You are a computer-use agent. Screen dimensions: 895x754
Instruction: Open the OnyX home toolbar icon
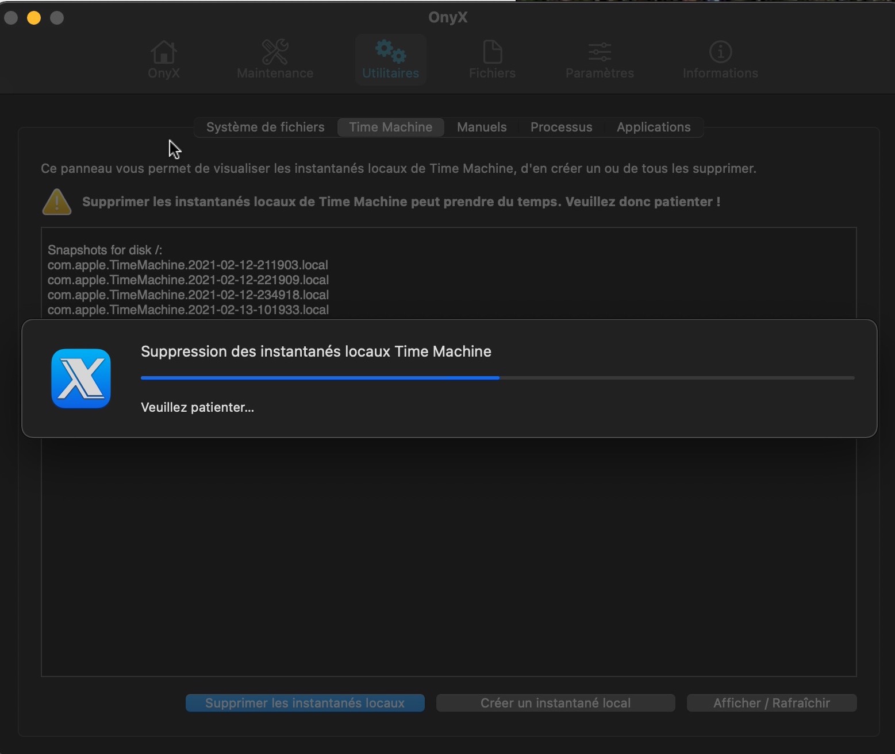click(x=164, y=60)
